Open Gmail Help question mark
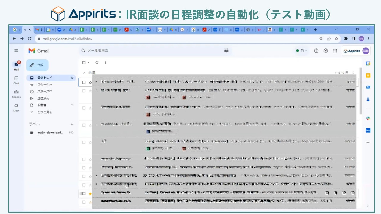This screenshot has height=214, width=381. coord(316,51)
